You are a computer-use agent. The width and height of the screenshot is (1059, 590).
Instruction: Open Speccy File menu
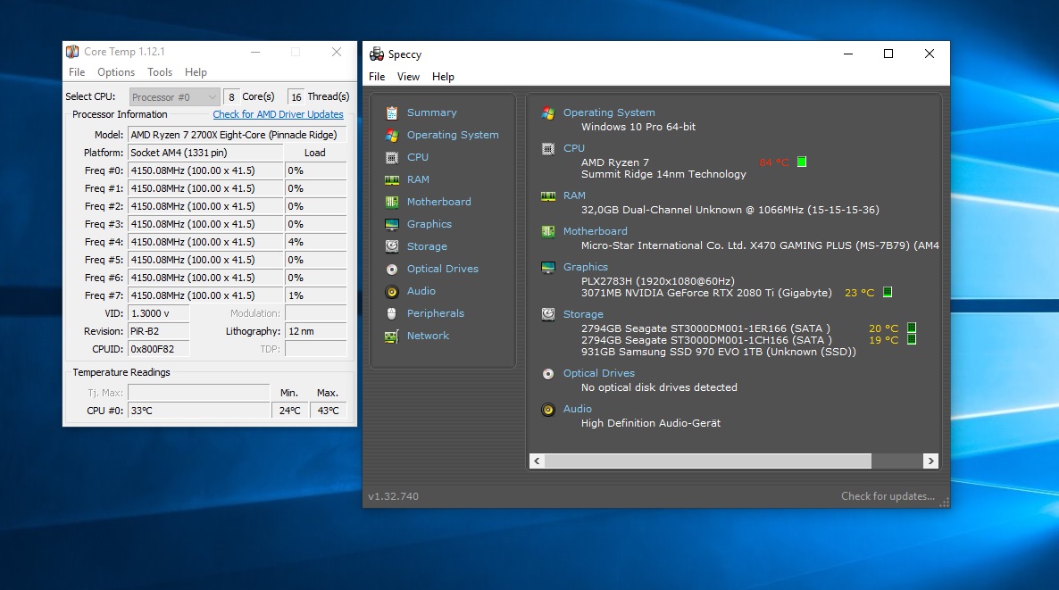click(377, 77)
